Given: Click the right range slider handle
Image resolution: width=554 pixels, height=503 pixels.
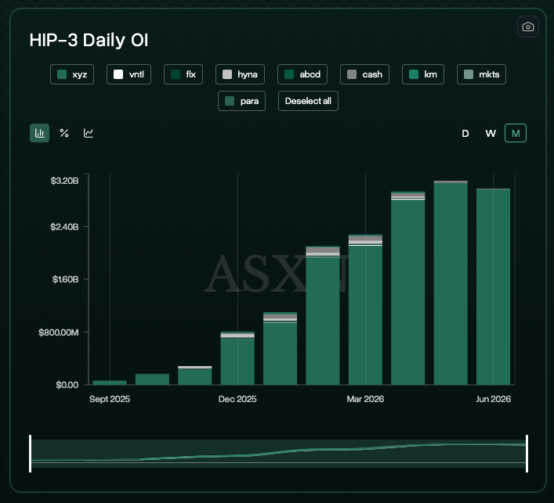Looking at the screenshot, I should (527, 454).
